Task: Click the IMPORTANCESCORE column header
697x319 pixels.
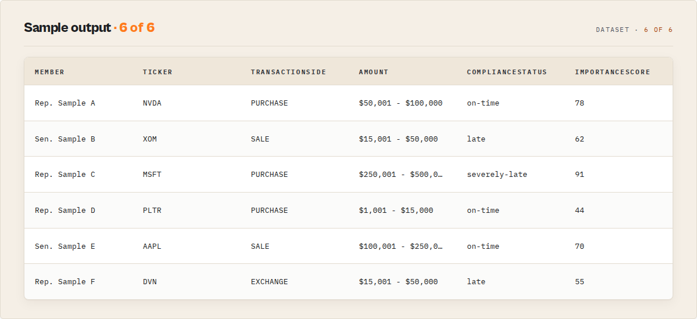Action: point(613,72)
